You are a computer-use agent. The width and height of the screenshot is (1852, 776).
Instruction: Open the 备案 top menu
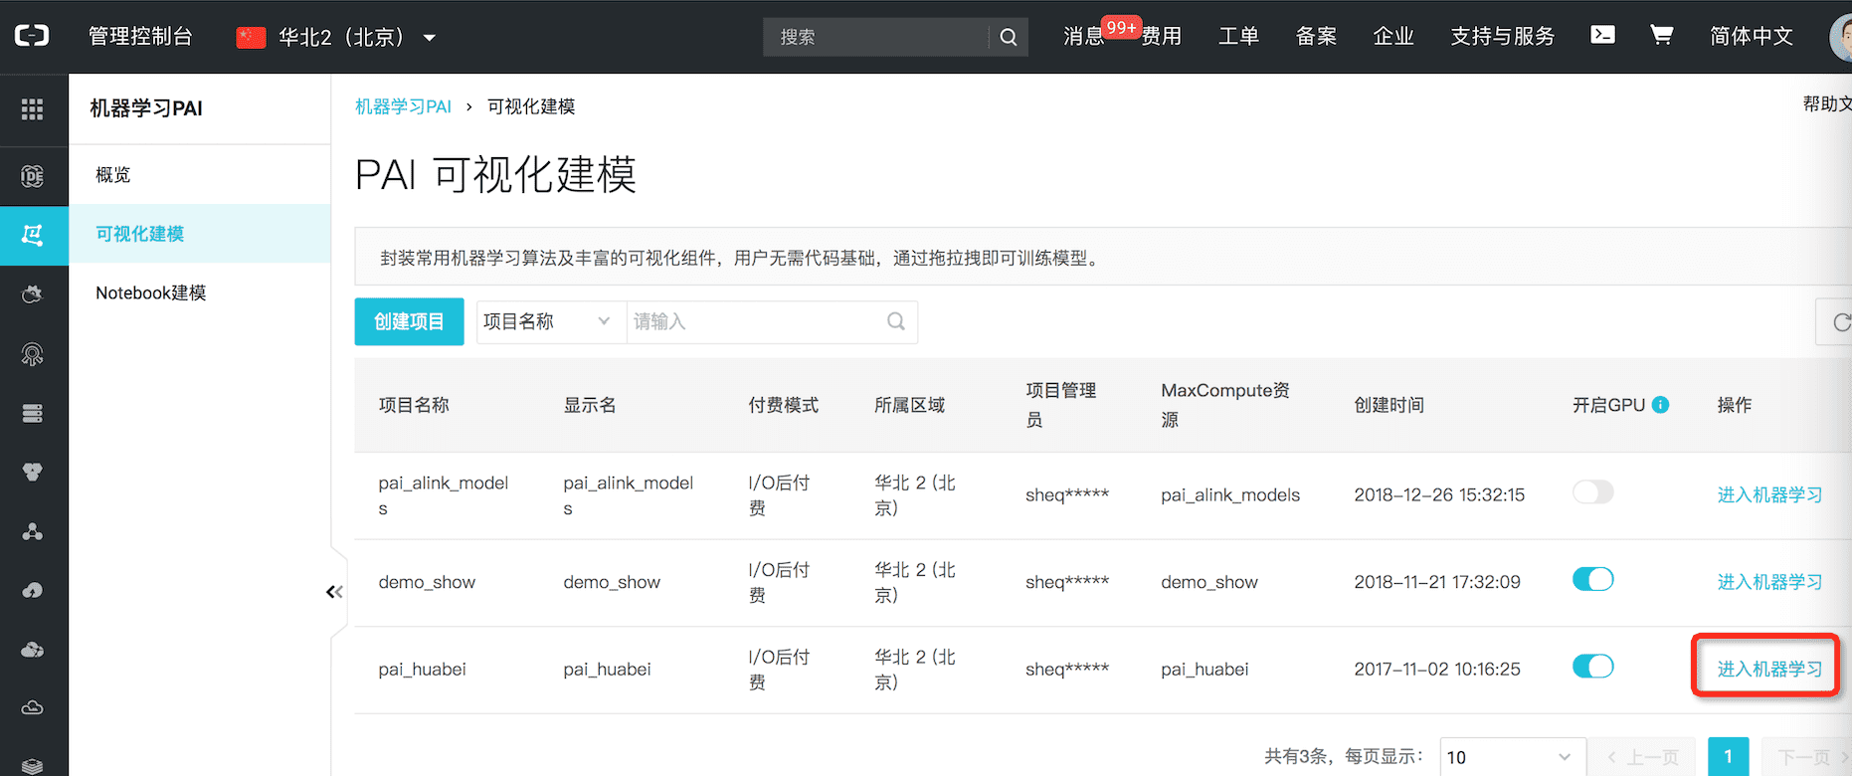point(1316,36)
